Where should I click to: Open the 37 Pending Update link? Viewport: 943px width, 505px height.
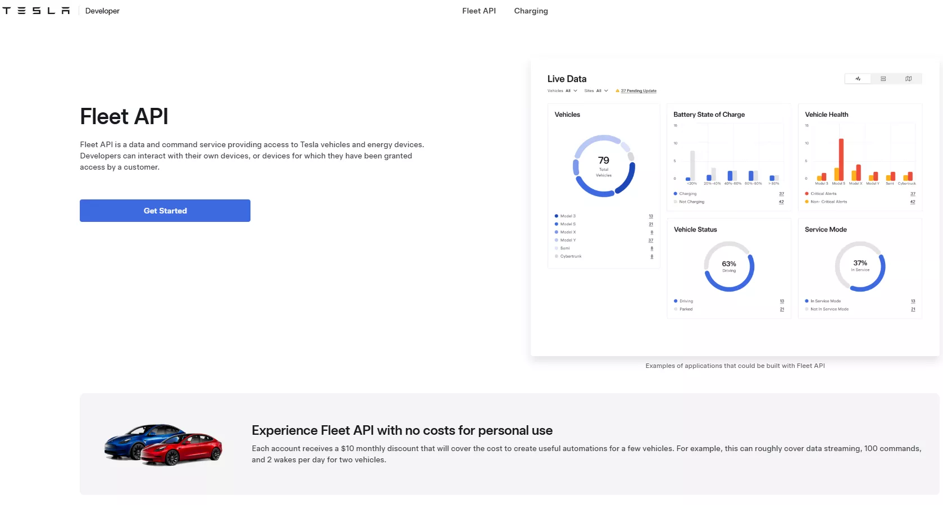639,90
